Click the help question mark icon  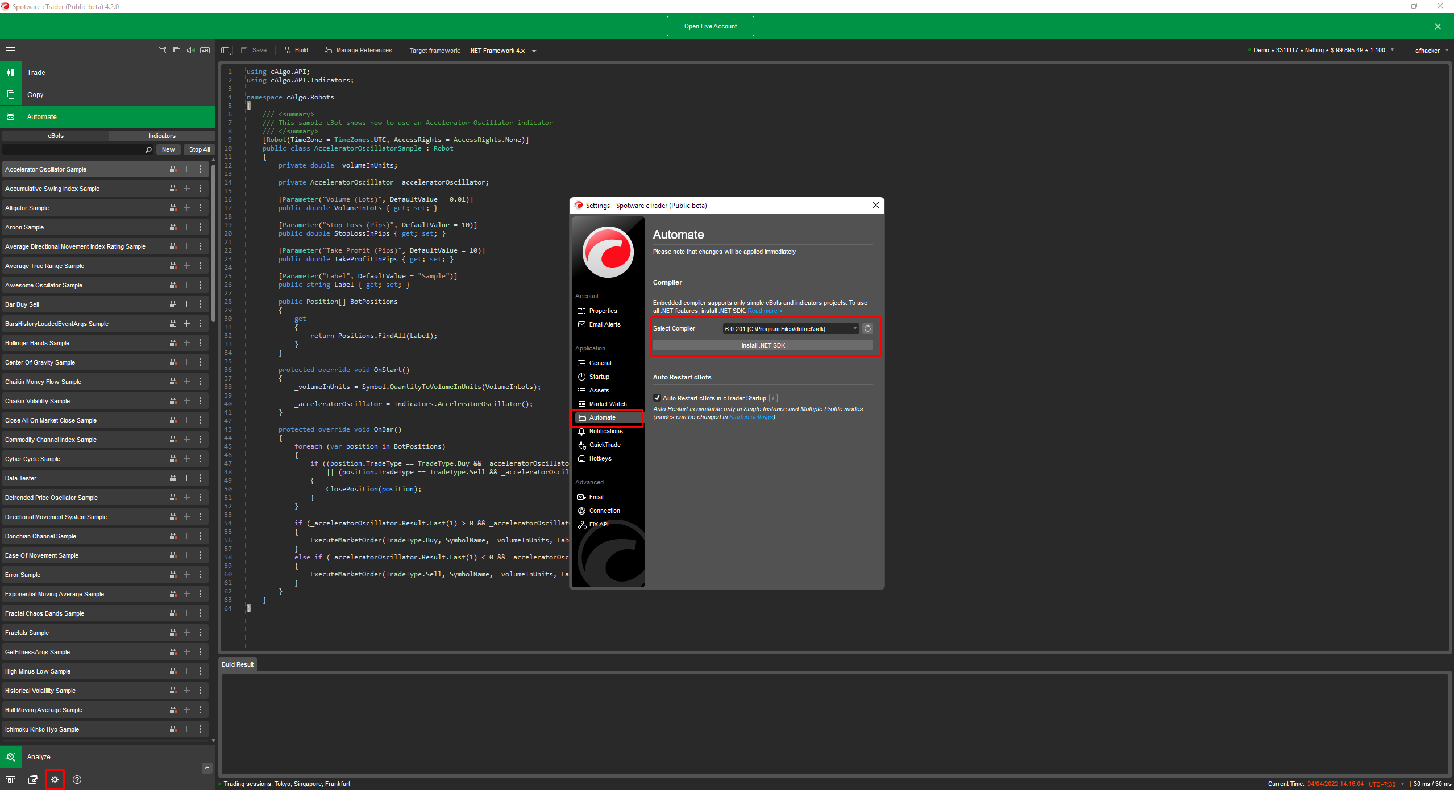pyautogui.click(x=77, y=780)
